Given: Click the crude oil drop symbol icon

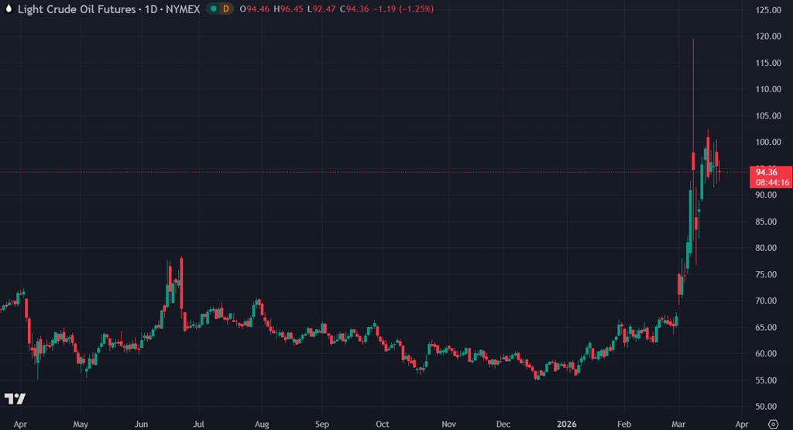Looking at the screenshot, I should [8, 9].
